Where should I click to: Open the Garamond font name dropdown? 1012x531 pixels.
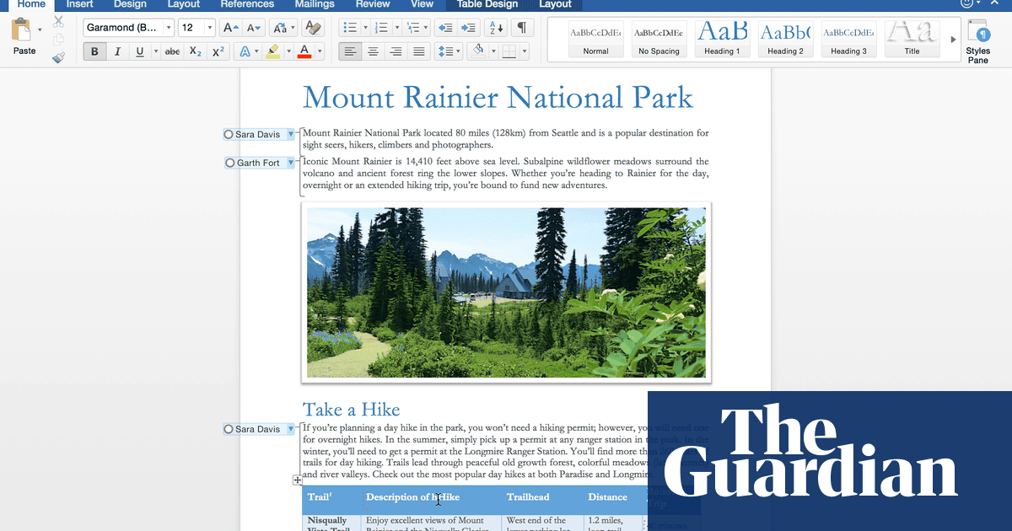[169, 28]
